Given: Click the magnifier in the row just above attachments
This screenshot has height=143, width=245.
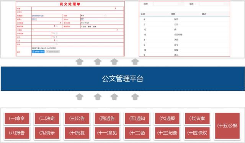Looking at the screenshot, I should 57,44.
